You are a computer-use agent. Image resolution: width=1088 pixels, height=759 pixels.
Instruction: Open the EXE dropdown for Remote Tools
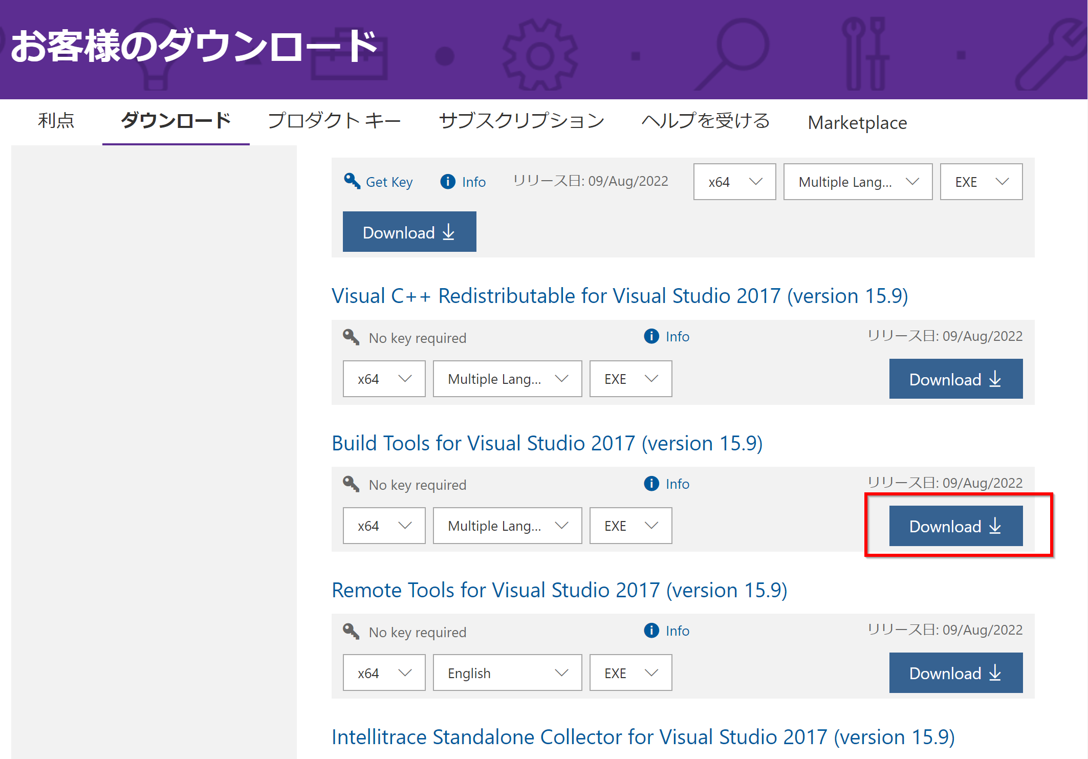630,673
